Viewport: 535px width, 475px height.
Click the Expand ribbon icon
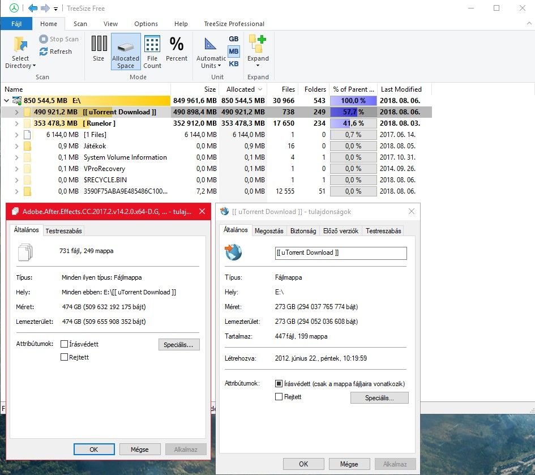click(258, 51)
